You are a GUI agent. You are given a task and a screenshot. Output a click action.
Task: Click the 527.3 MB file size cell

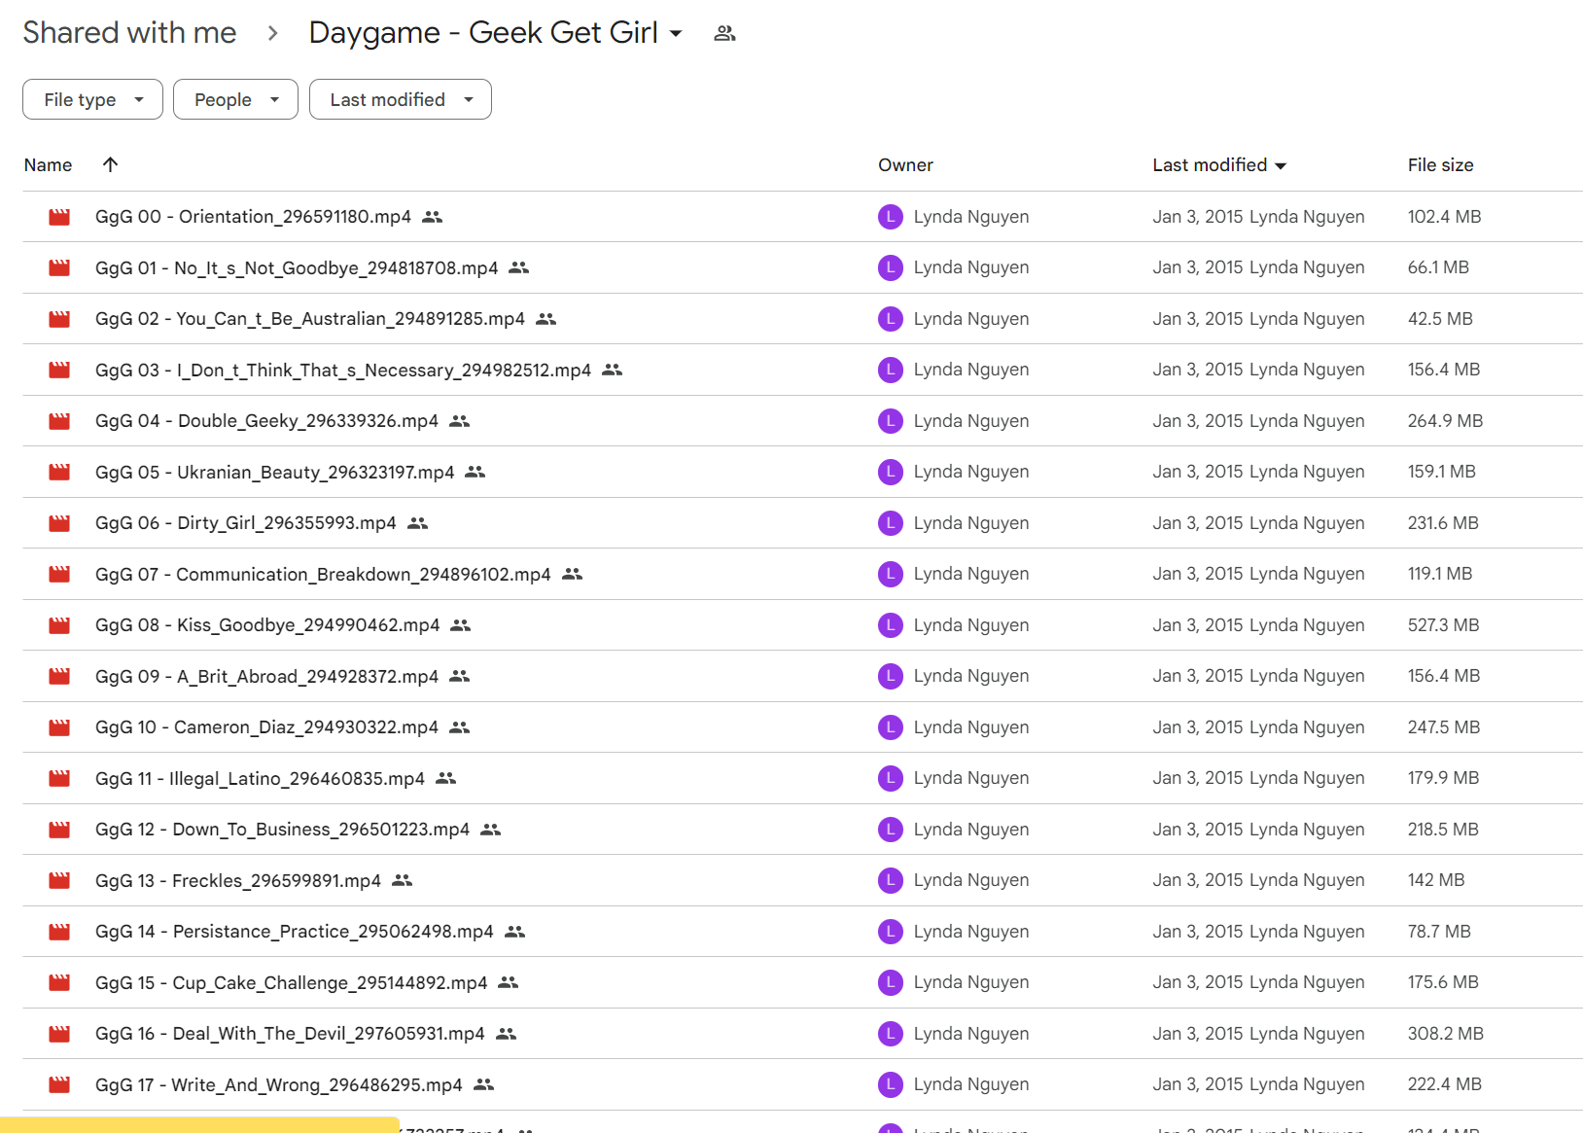coord(1443,625)
